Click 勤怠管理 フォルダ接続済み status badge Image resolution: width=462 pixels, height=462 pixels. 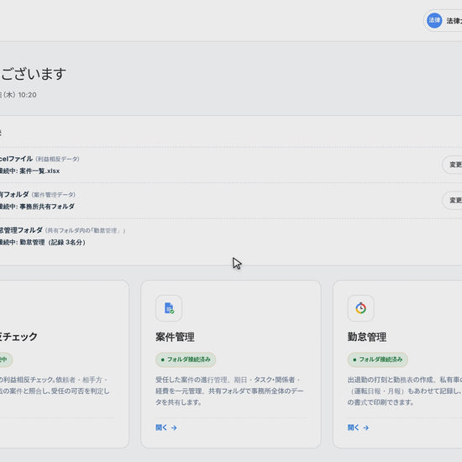pos(377,360)
